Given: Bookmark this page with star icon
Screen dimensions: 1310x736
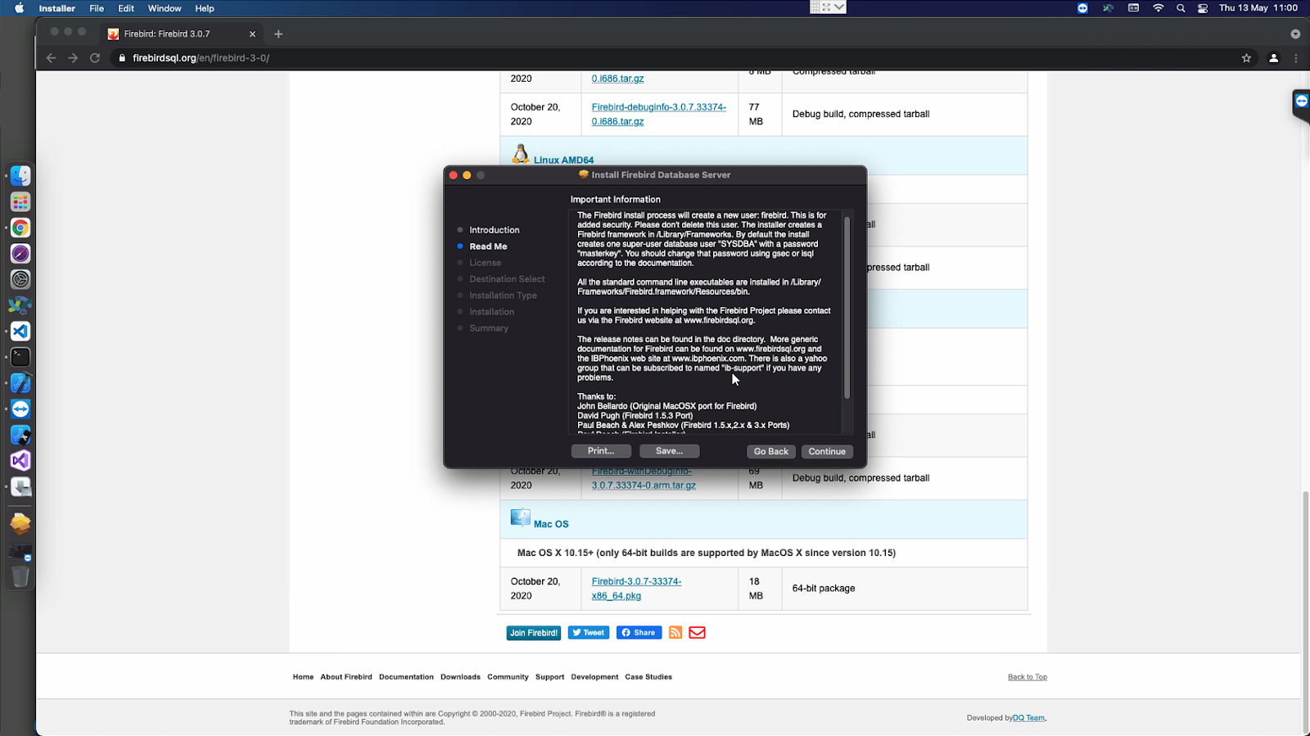Looking at the screenshot, I should [1246, 58].
